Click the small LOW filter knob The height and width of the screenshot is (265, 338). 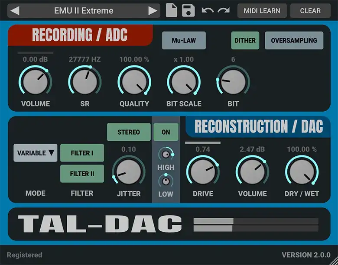click(x=166, y=181)
